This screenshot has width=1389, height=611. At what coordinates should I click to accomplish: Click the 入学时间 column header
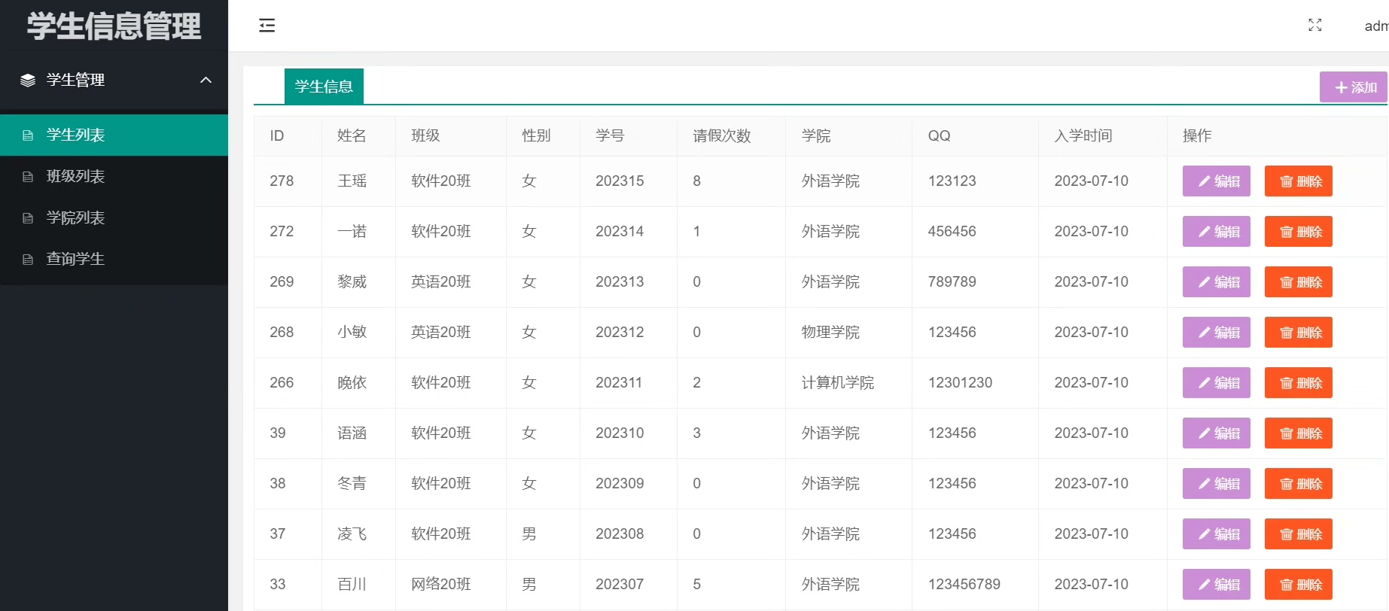(1083, 135)
